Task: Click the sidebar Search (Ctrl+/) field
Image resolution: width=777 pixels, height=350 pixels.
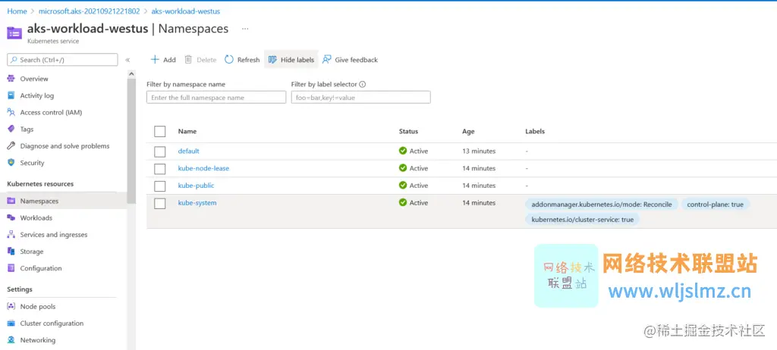Action: [62, 60]
